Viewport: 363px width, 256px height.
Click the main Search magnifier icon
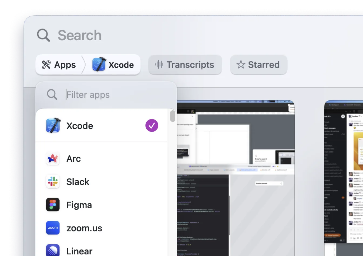click(43, 35)
